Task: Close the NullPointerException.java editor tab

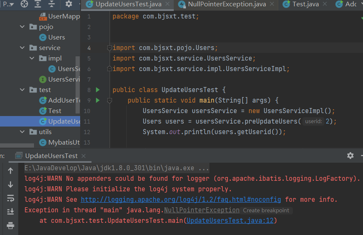Action: 272,4
